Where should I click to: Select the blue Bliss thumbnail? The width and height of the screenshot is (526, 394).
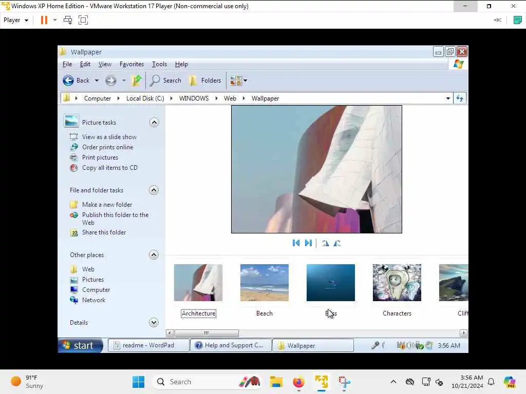point(331,283)
